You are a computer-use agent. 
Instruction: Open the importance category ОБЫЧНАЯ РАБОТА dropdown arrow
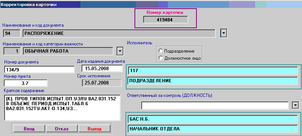[120, 51]
